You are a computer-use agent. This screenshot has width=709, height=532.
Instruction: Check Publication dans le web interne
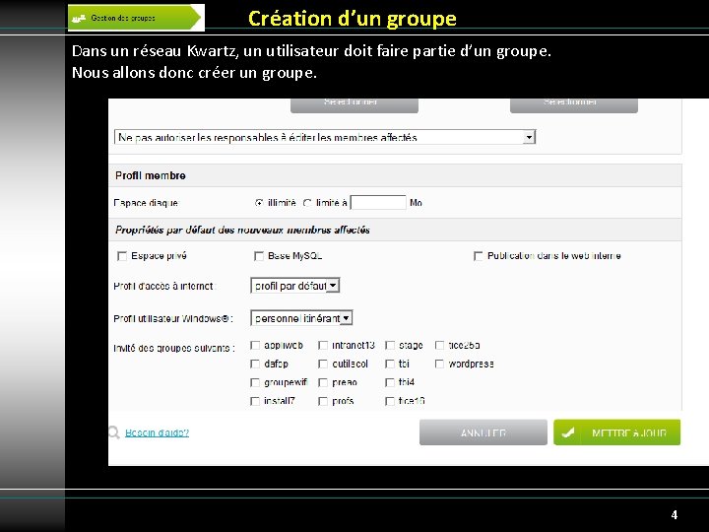pos(478,256)
